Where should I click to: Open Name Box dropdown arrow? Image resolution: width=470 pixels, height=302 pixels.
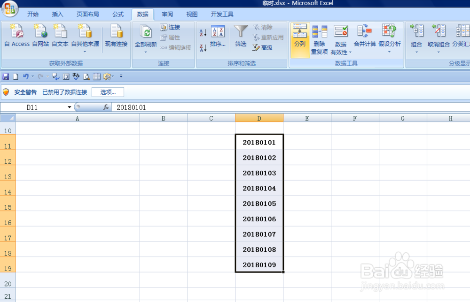pos(69,107)
